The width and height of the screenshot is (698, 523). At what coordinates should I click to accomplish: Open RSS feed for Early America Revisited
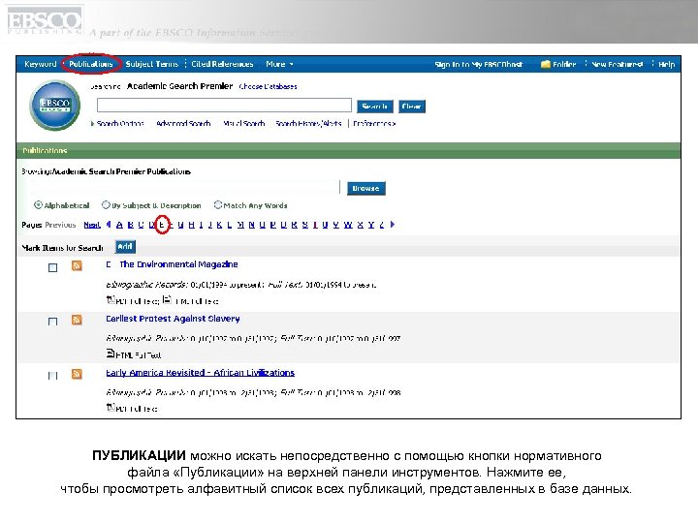pos(77,374)
